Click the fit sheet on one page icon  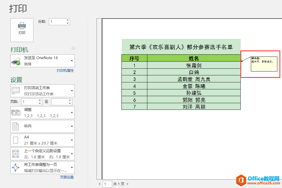tap(16, 167)
